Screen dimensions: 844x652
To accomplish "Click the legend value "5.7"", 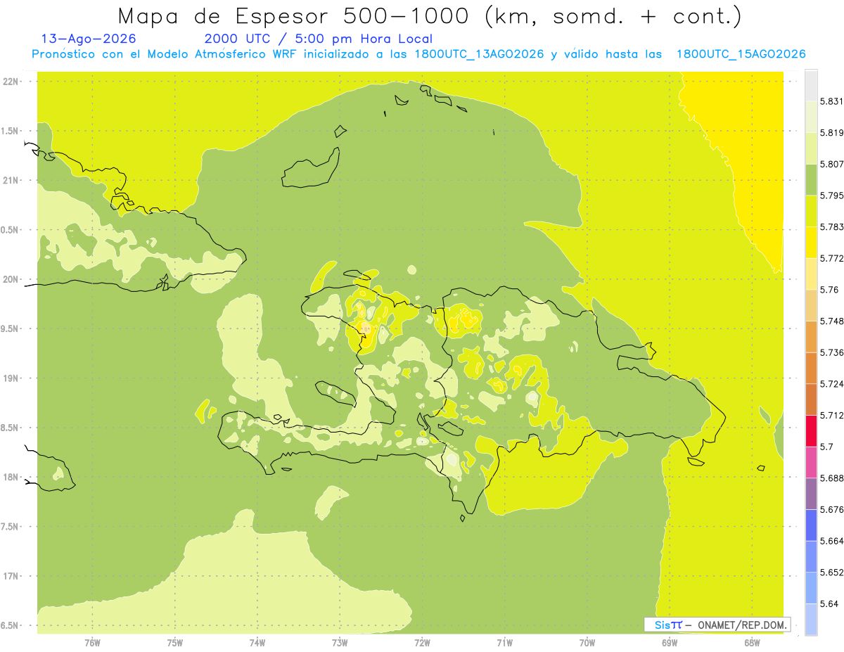I will coord(826,447).
